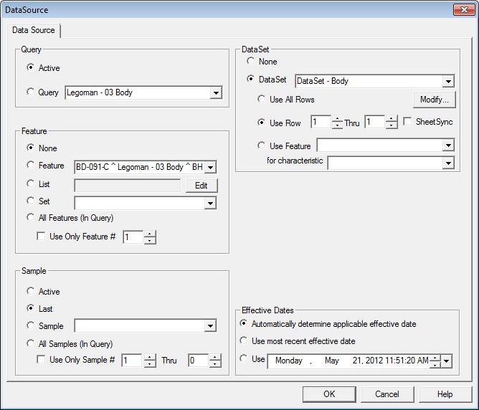
Task: Click the Use Row starting number field
Action: click(321, 122)
